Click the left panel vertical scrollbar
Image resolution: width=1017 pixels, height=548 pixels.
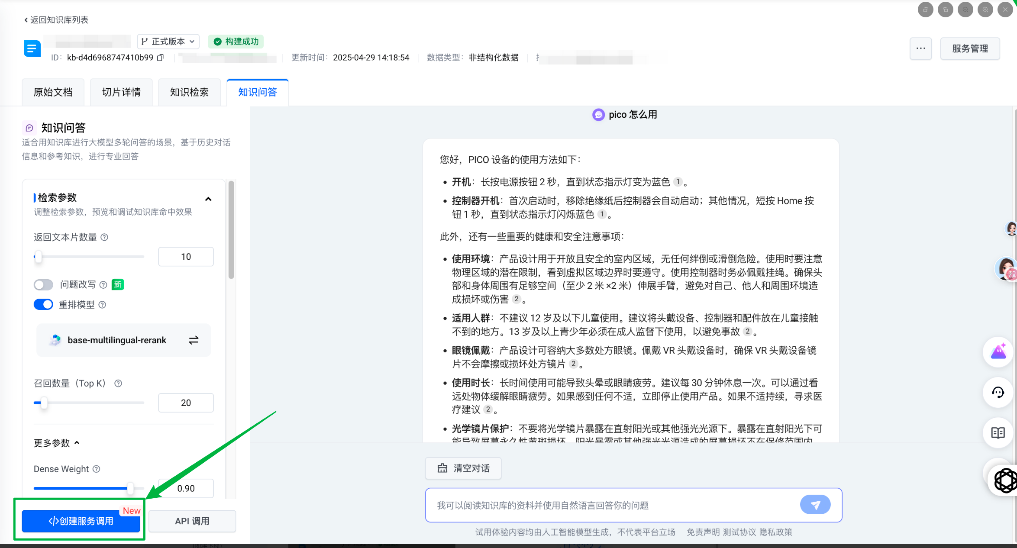[x=231, y=229]
